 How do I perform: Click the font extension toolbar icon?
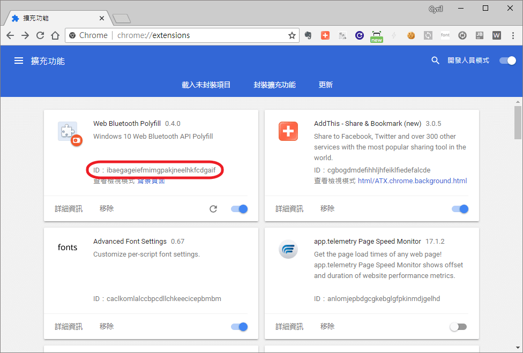click(x=445, y=35)
